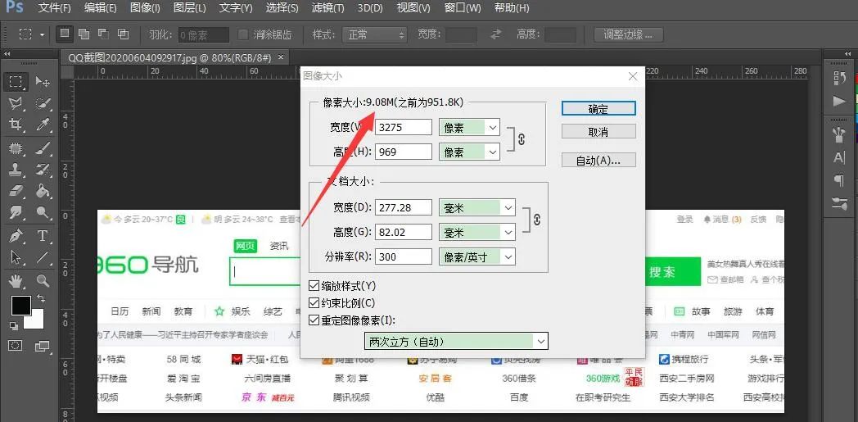This screenshot has width=858, height=422.
Task: Reset default foreground and background colors
Action: [14, 325]
